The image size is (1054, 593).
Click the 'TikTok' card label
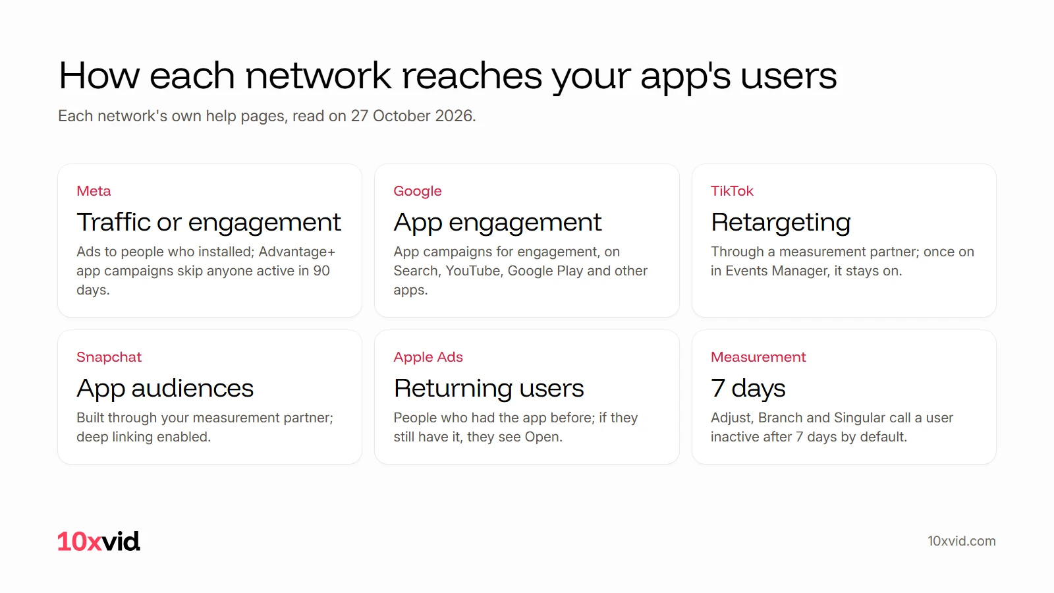click(732, 191)
